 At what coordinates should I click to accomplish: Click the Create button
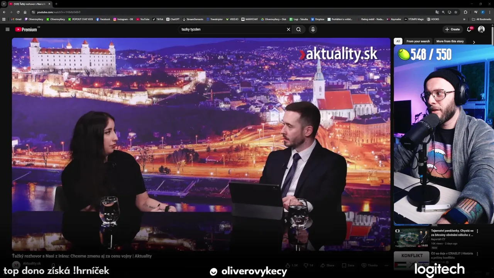pyautogui.click(x=452, y=29)
